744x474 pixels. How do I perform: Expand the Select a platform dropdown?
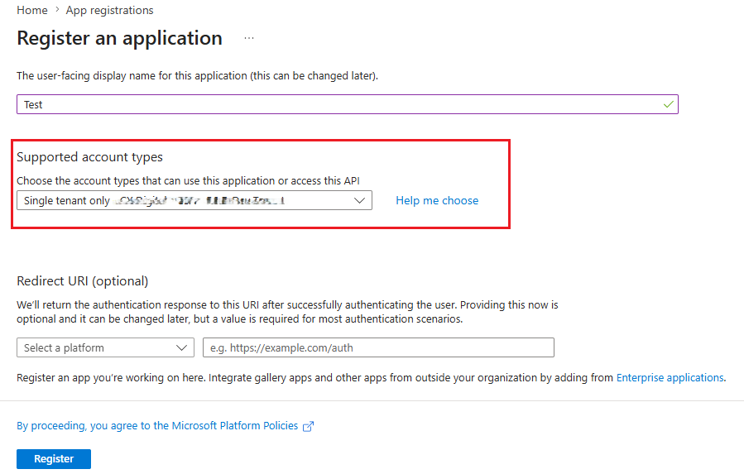coord(105,347)
